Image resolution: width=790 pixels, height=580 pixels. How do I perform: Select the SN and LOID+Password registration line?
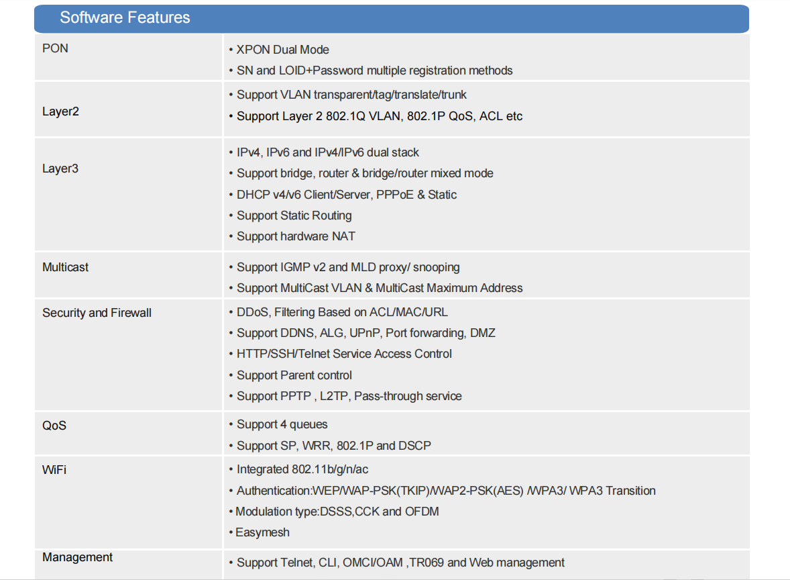coord(371,70)
